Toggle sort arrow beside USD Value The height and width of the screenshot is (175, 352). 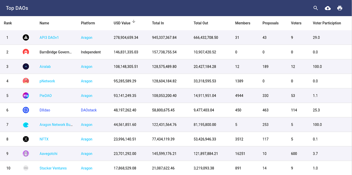[x=134, y=21]
